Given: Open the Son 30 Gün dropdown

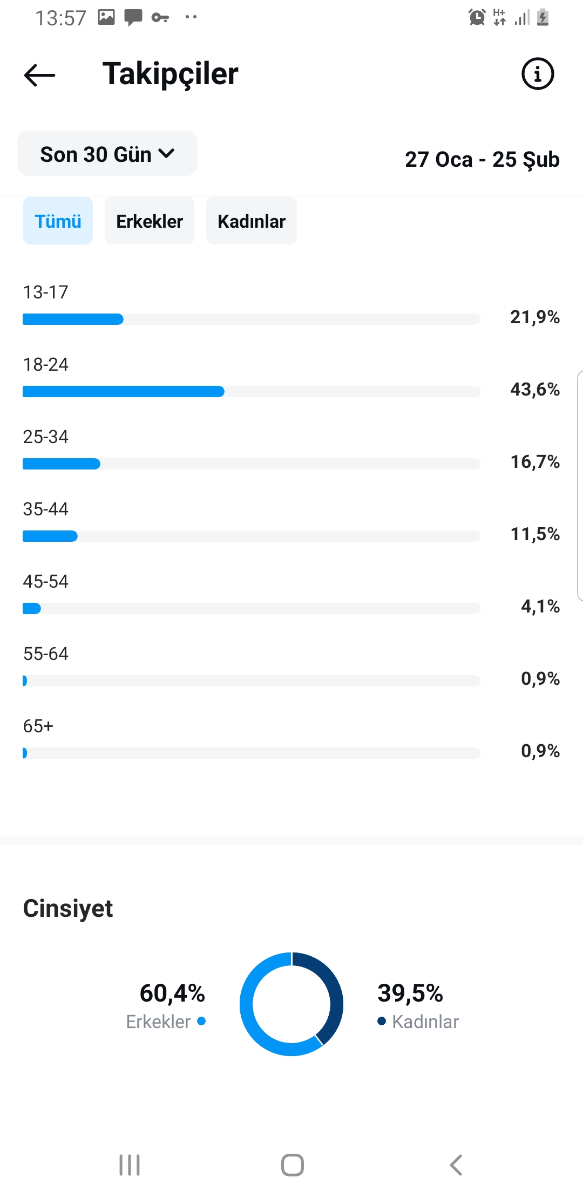Looking at the screenshot, I should [107, 154].
